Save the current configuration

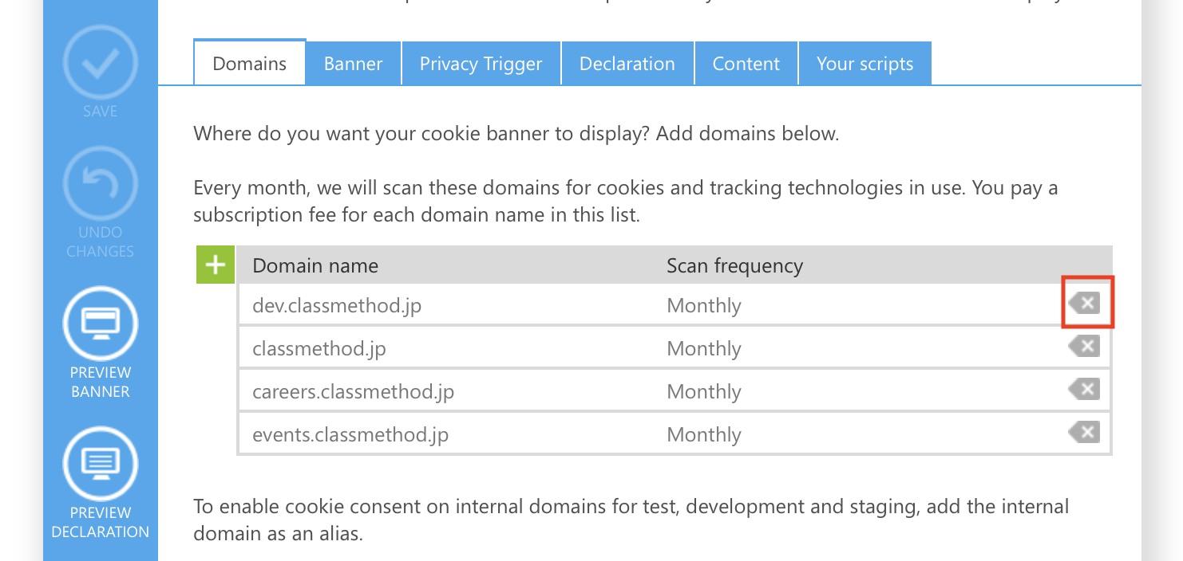click(100, 63)
